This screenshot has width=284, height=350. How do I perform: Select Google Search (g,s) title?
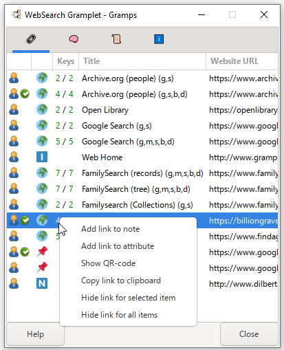[x=117, y=126]
